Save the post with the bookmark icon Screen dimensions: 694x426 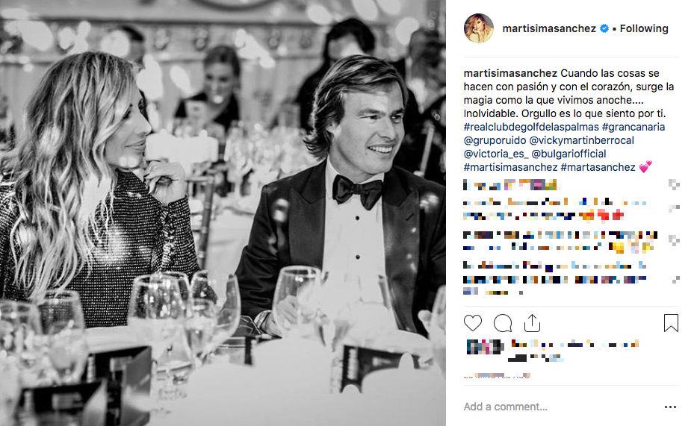click(x=671, y=323)
